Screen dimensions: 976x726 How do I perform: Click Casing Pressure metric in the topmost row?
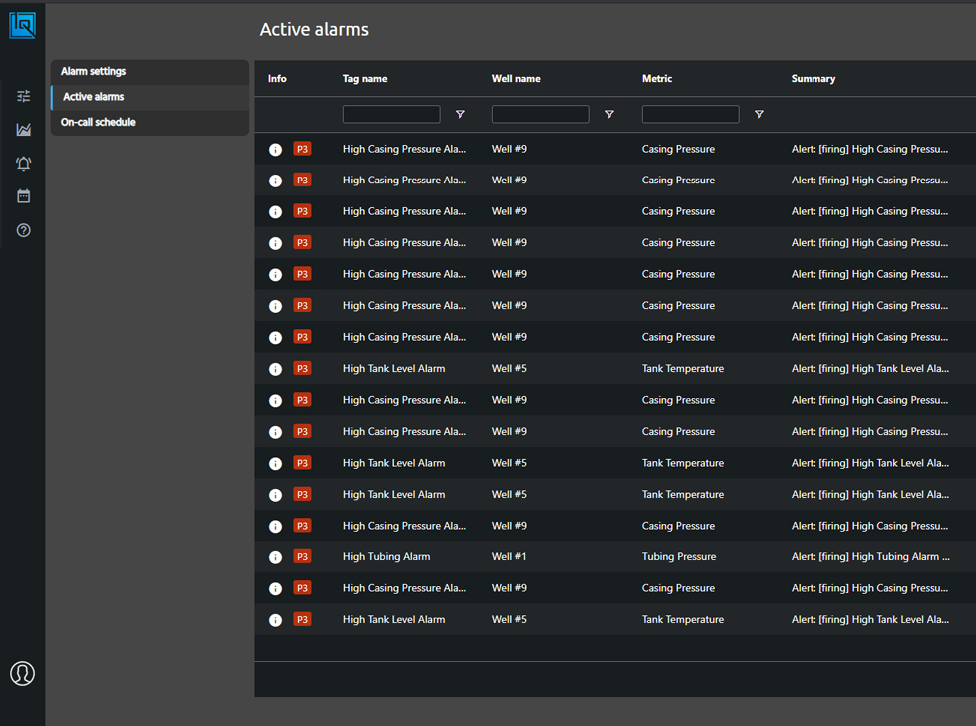click(x=678, y=149)
